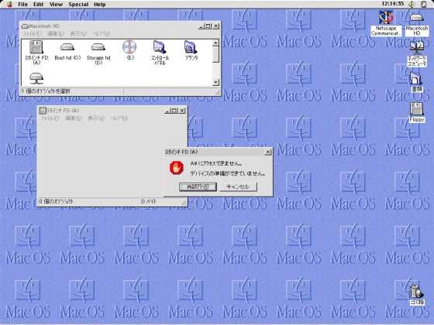Open 編集(E) menu in Macintosh HD window
Viewport: 434px width, 325px height.
click(56, 34)
